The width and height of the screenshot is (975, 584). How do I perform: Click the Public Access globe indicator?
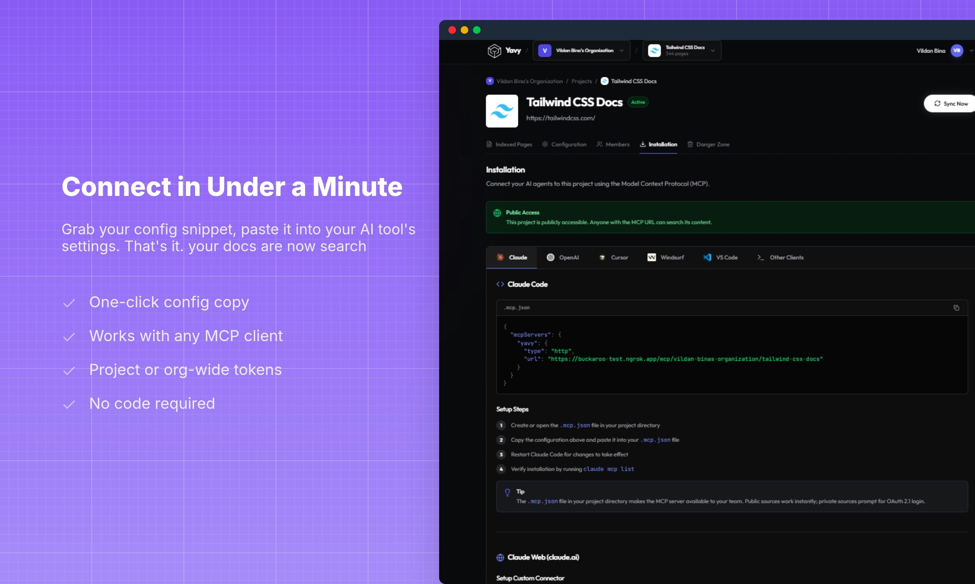tap(497, 212)
